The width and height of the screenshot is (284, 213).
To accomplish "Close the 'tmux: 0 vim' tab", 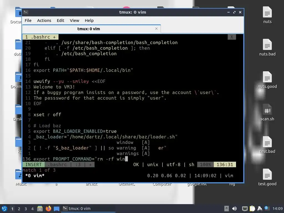I will [x=156, y=29].
